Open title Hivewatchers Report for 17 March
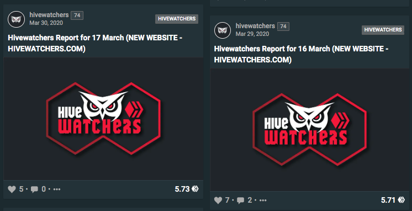Image resolution: width=412 pixels, height=211 pixels. pyautogui.click(x=95, y=43)
